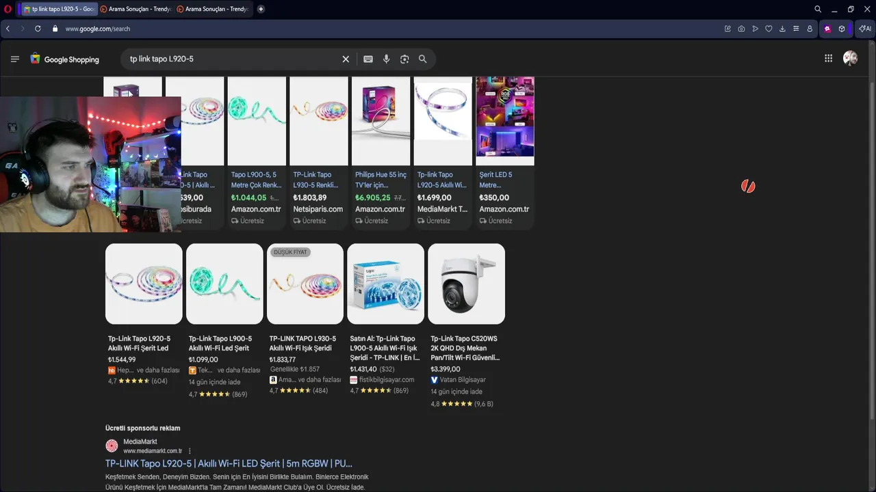The width and height of the screenshot is (876, 492).
Task: Open the extensions cube icon
Action: pos(842,29)
